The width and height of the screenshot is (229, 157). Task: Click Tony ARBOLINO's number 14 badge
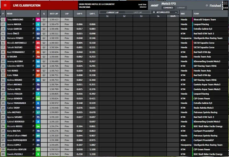tap(38, 20)
